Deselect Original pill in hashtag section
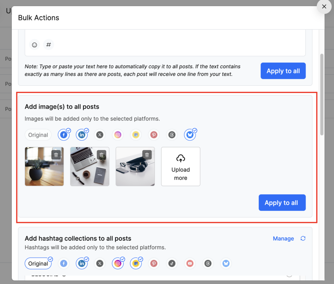The width and height of the screenshot is (334, 284). [x=38, y=263]
